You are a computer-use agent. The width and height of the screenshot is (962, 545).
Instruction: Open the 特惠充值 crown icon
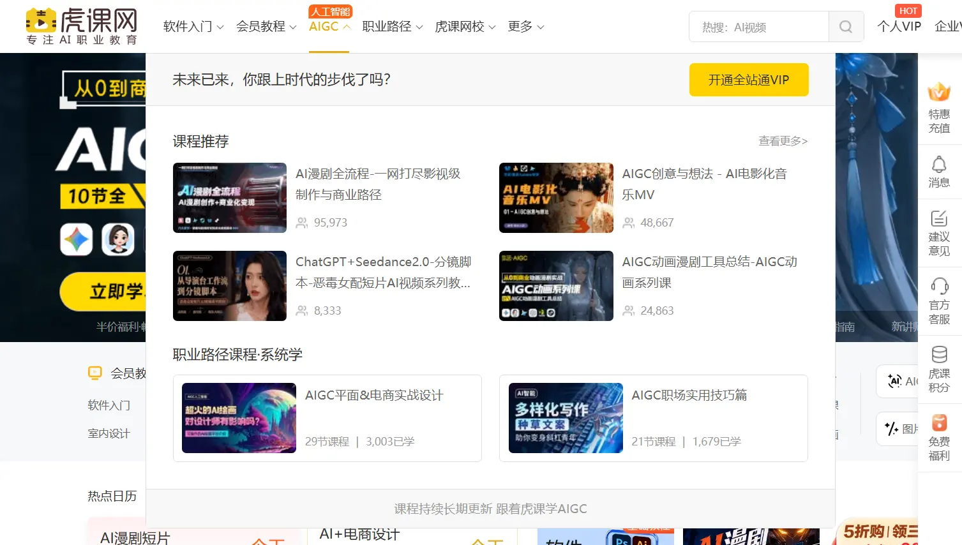tap(939, 92)
